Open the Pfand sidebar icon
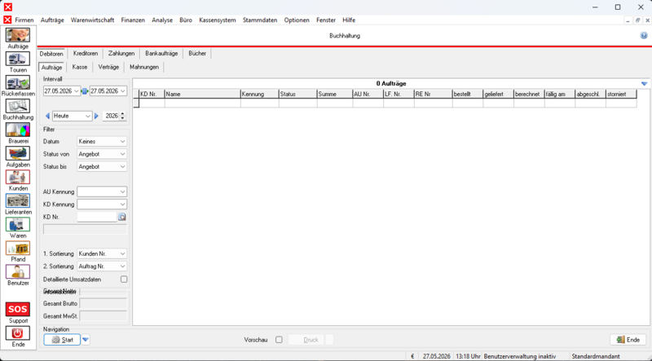The image size is (652, 361). click(x=18, y=249)
